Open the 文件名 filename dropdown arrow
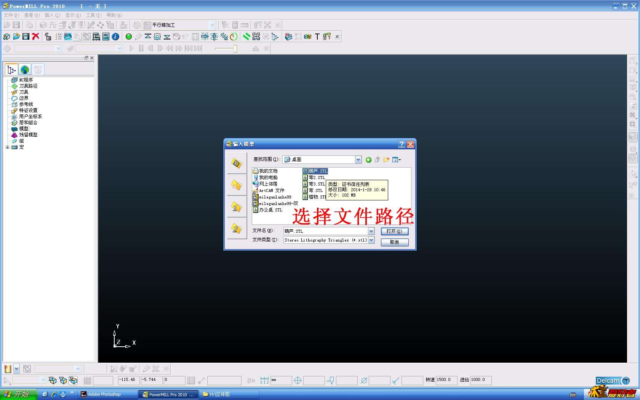 (x=371, y=231)
